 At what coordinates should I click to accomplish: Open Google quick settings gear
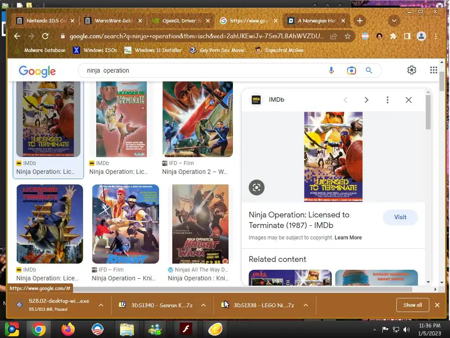pyautogui.click(x=411, y=70)
